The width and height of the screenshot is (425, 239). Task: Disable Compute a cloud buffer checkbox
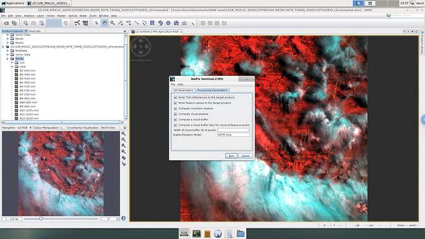pyautogui.click(x=176, y=119)
